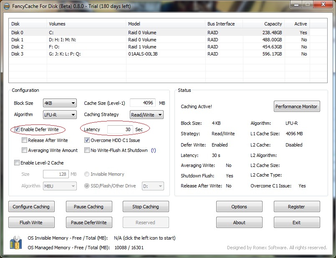Open the About dialog
Image resolution: width=336 pixels, height=258 pixels.
(239, 223)
